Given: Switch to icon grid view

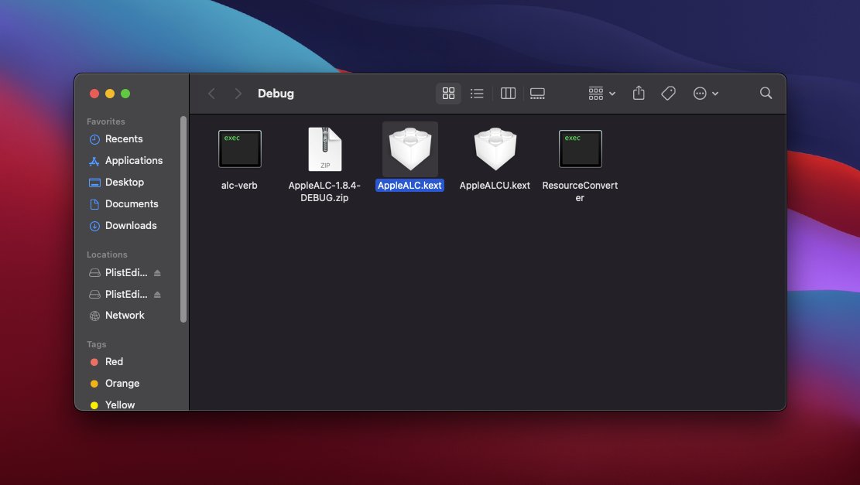Looking at the screenshot, I should (448, 93).
